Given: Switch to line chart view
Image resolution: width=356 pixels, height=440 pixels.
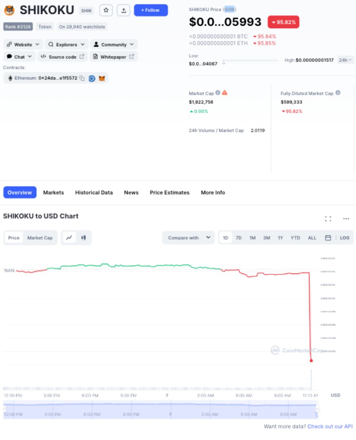Looking at the screenshot, I should click(69, 238).
